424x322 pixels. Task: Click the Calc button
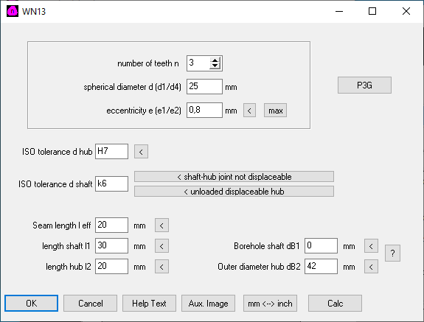335,304
